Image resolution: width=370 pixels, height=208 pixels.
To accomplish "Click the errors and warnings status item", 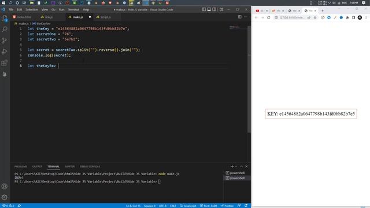I will [8, 206].
